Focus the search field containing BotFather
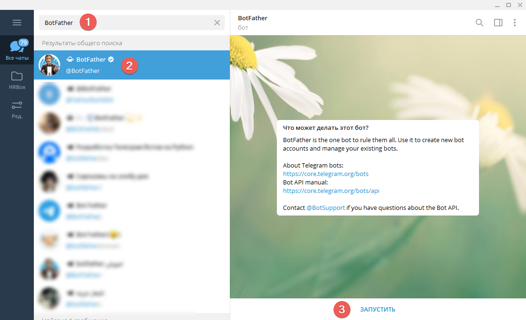Image resolution: width=526 pixels, height=320 pixels. [132, 23]
